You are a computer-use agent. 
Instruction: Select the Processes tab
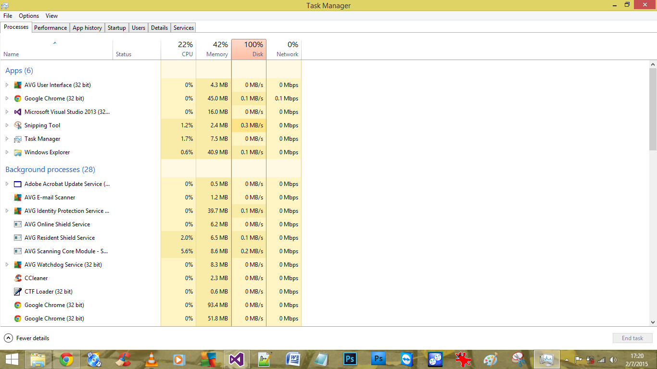pyautogui.click(x=16, y=27)
